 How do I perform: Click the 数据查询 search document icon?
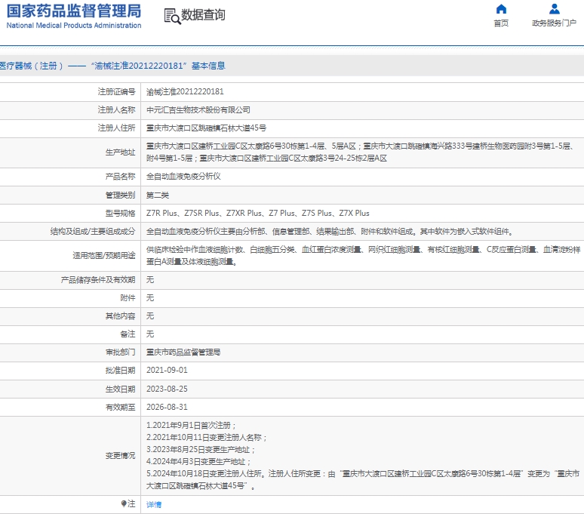pyautogui.click(x=173, y=16)
